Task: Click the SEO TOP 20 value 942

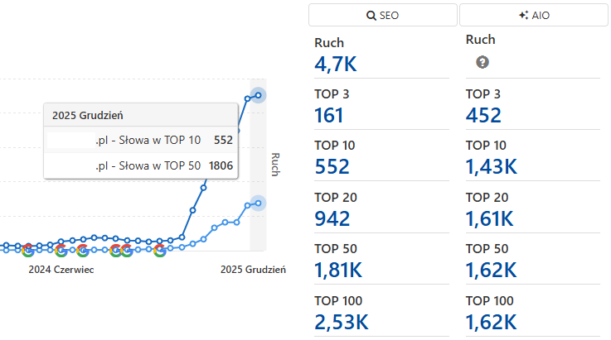Action: point(332,218)
